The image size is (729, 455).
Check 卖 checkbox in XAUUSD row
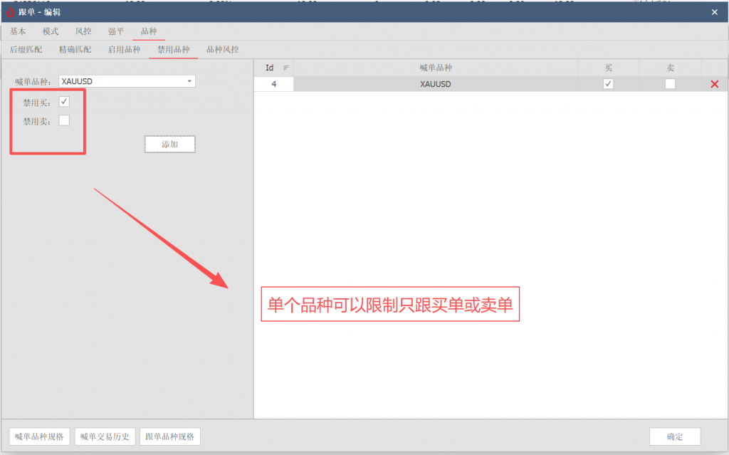670,84
